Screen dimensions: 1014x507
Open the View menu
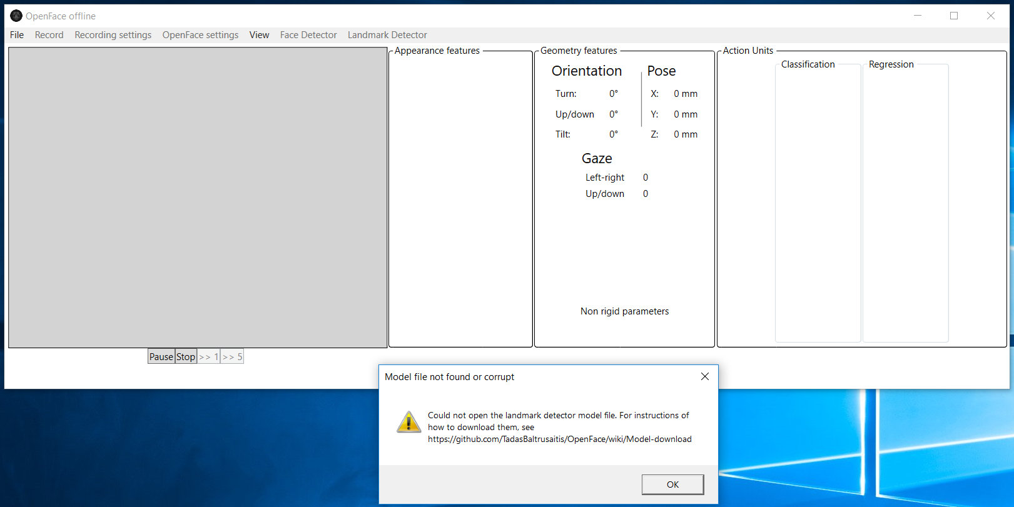259,35
